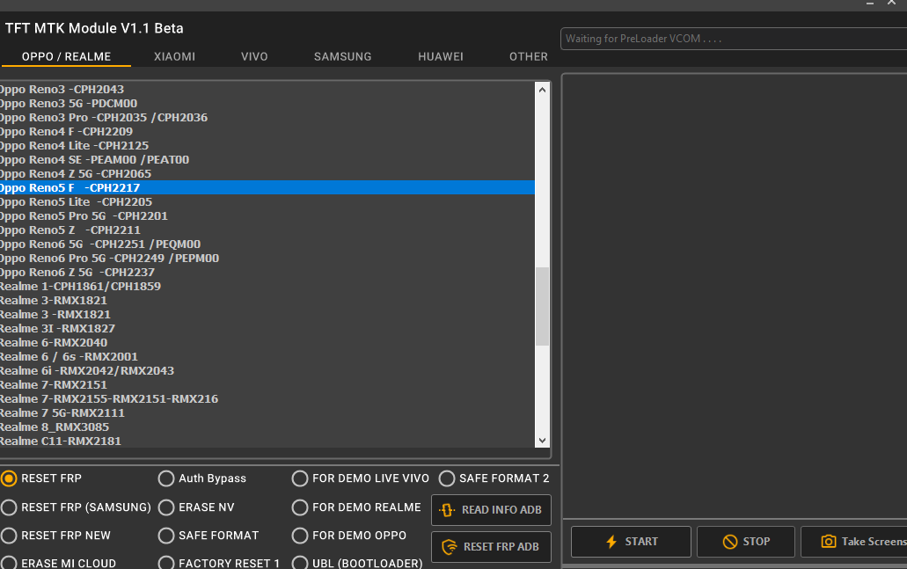Select Oppo Reno4 Lite -CPH2125
This screenshot has height=569, width=907.
click(x=267, y=146)
